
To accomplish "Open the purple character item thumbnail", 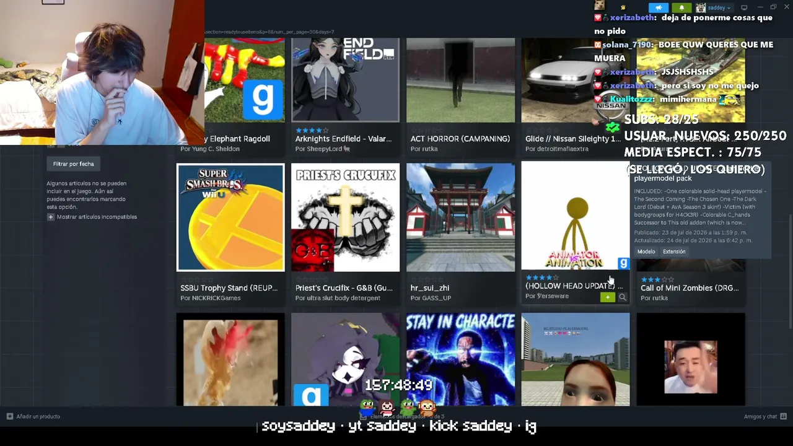I will pyautogui.click(x=346, y=359).
